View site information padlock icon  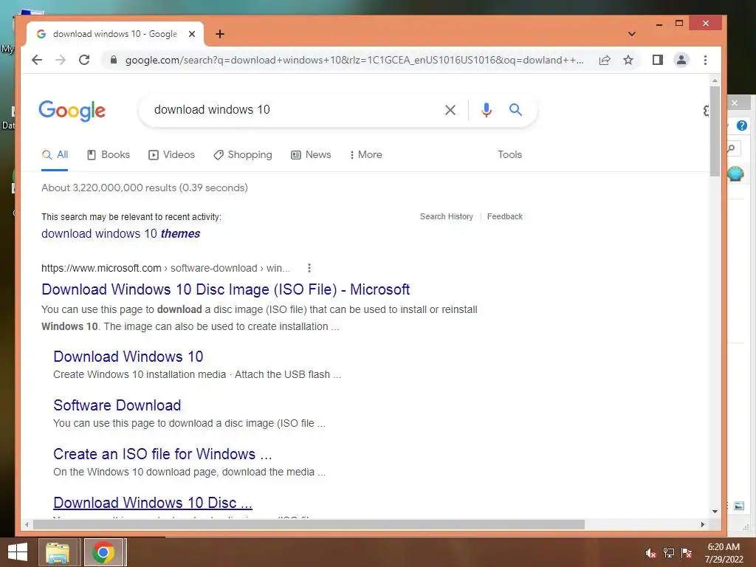114,60
